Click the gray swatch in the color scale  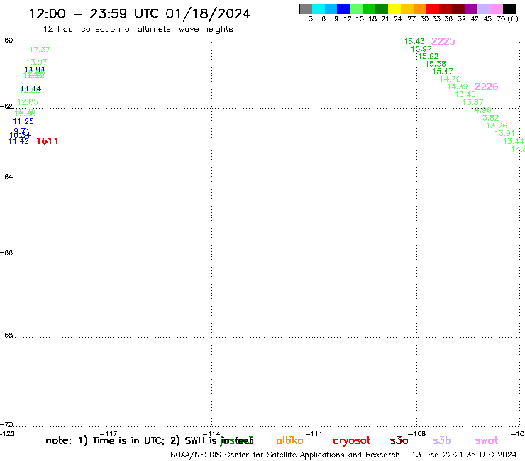(306, 9)
